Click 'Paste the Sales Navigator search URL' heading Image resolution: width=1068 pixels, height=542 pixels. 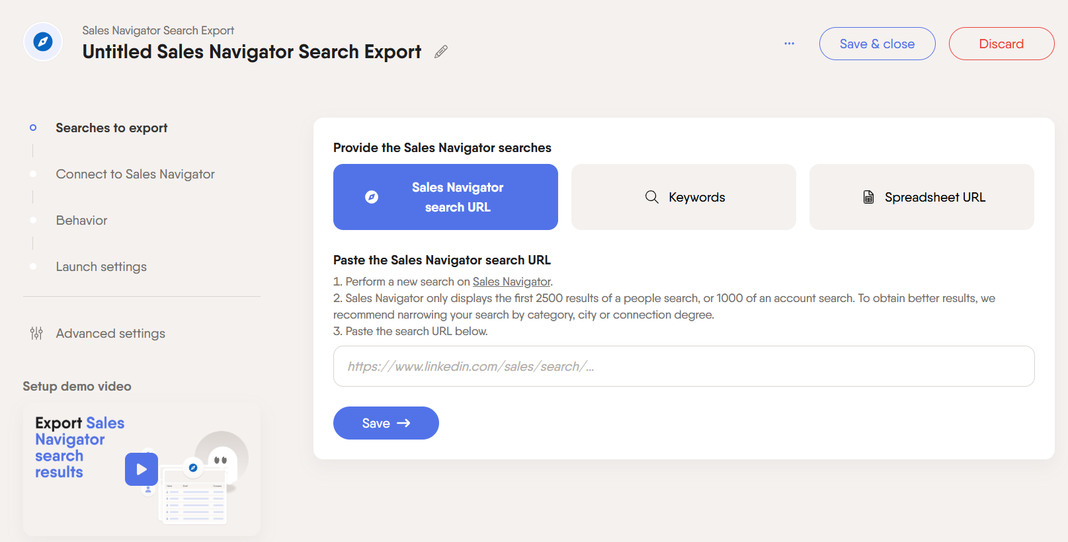pos(442,260)
